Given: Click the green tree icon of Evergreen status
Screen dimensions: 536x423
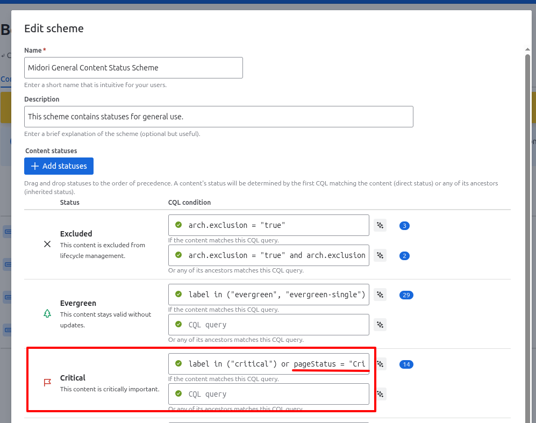Looking at the screenshot, I should click(47, 313).
